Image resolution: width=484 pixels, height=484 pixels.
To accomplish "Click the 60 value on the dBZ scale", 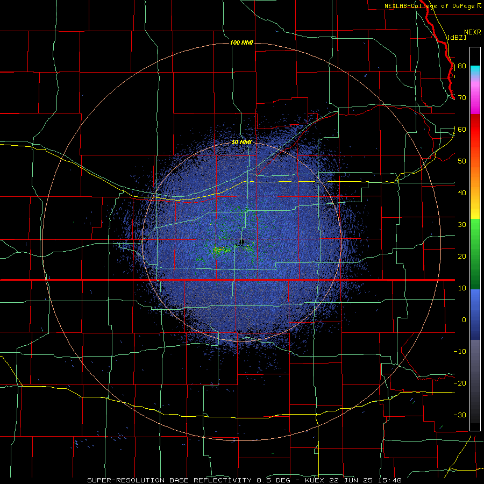I will [x=462, y=130].
